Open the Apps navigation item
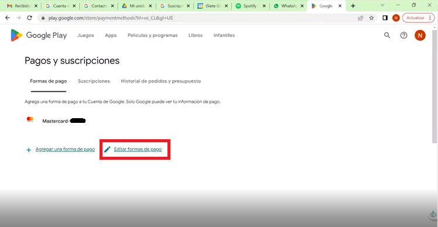438x227 pixels. [111, 36]
